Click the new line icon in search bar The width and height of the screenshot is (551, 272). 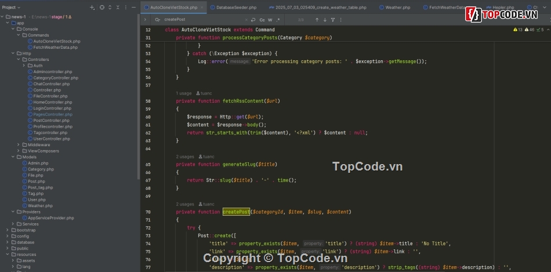pyautogui.click(x=253, y=20)
